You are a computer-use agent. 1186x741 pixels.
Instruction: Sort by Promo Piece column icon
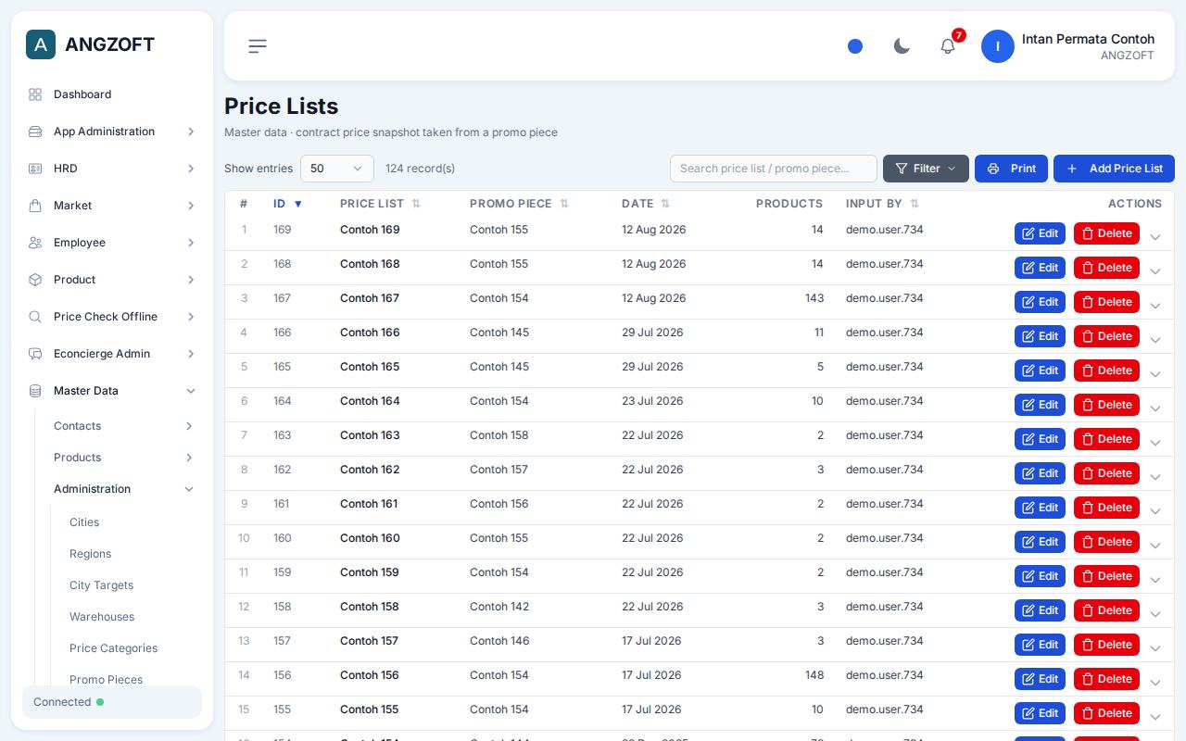coord(564,204)
